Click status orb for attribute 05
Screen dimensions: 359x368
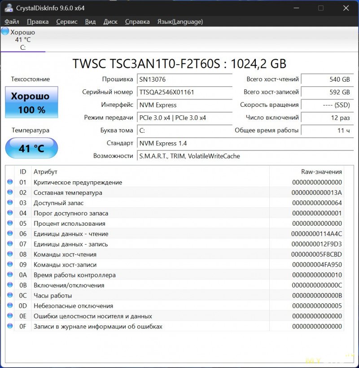pyautogui.click(x=10, y=223)
